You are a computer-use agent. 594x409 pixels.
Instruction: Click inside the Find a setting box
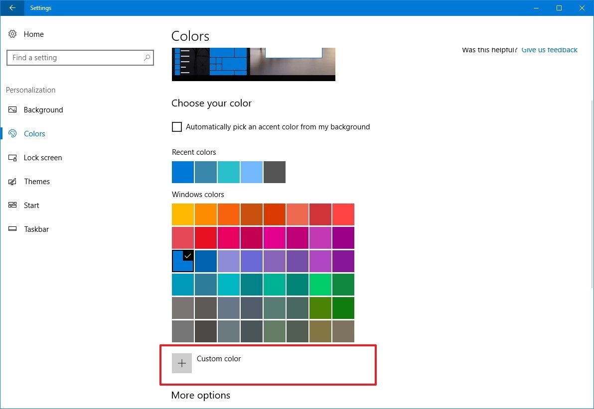pos(75,58)
